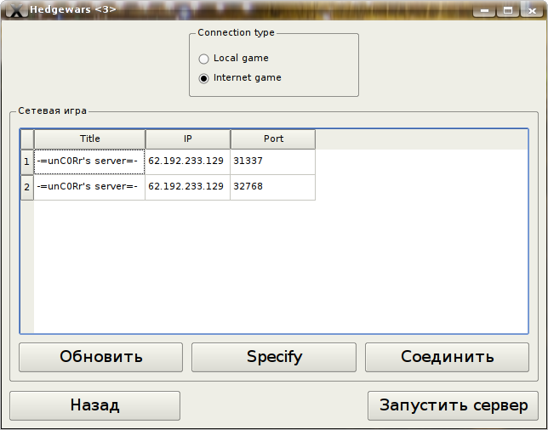Close the Hedgewars window
The image size is (548, 430).
tap(531, 10)
